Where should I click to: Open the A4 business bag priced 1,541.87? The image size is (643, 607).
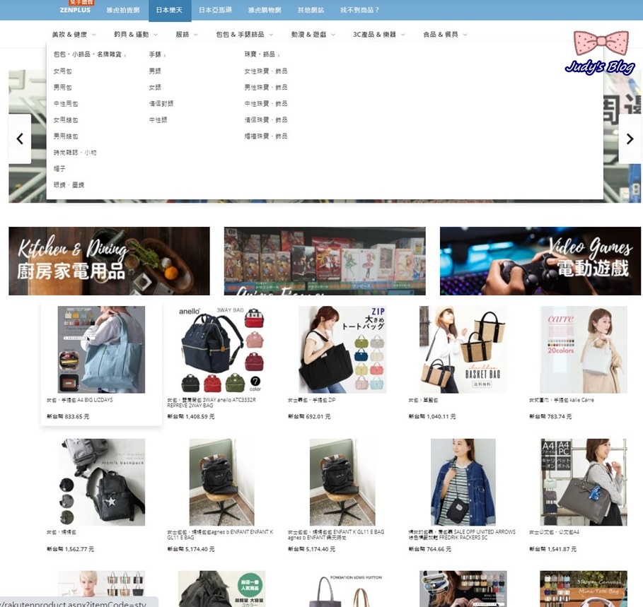point(584,482)
